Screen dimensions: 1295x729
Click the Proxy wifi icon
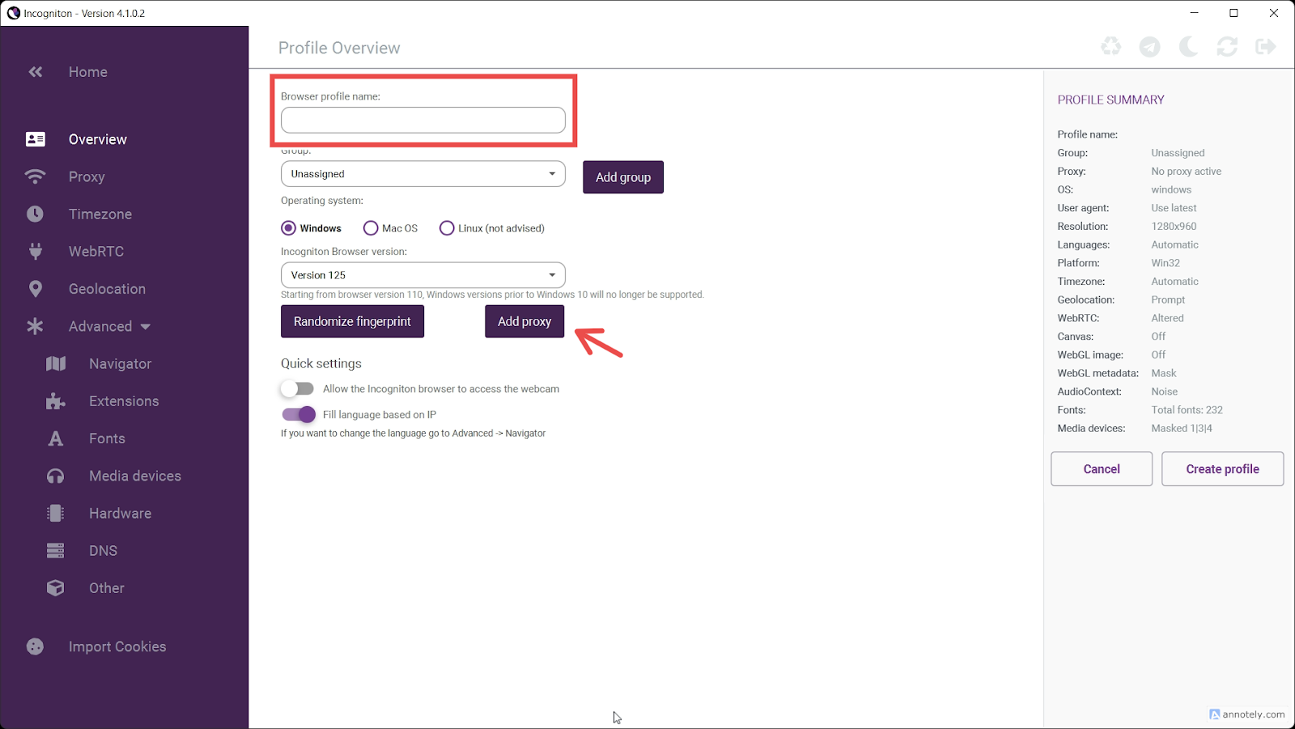pos(36,176)
